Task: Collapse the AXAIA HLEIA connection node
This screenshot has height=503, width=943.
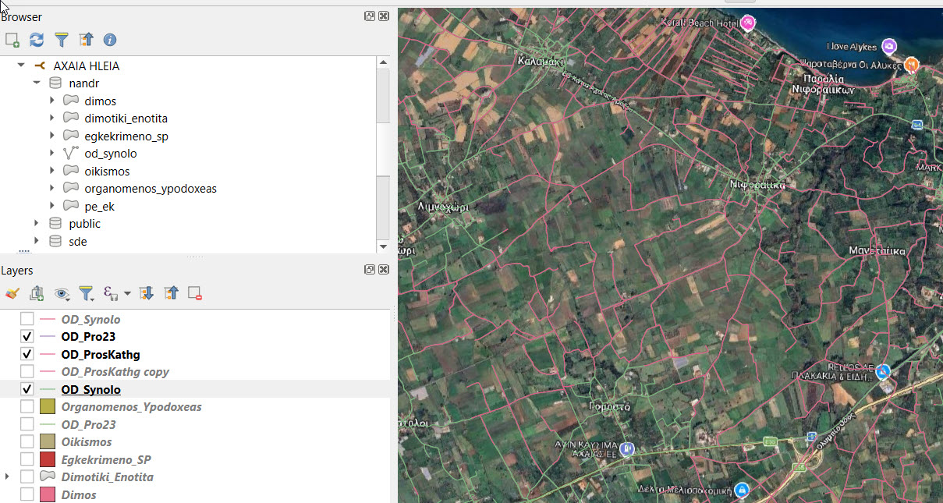Action: [x=21, y=66]
